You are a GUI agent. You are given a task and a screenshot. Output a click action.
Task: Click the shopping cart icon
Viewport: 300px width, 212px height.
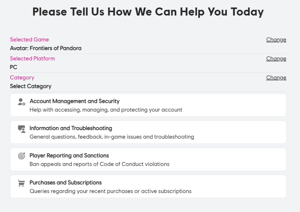21,183
